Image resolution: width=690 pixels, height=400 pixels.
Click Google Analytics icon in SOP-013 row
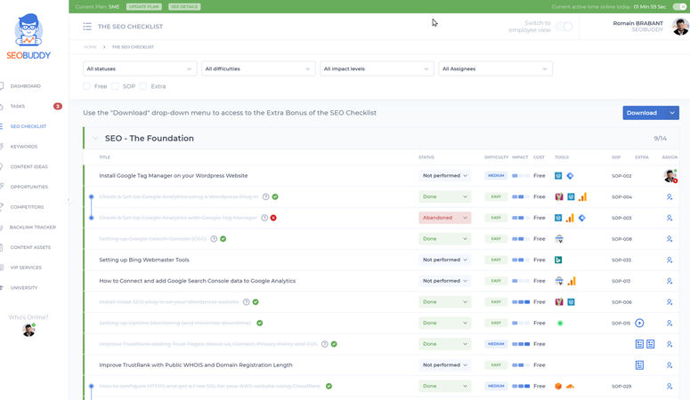572,281
